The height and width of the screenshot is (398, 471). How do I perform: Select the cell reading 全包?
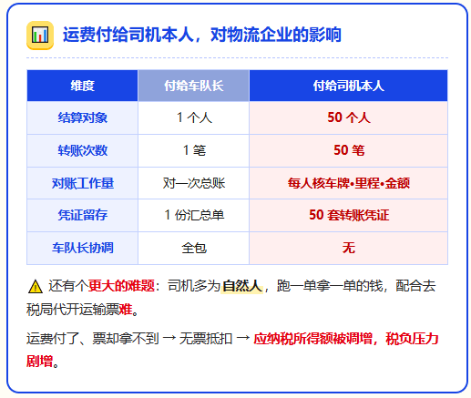[193, 248]
